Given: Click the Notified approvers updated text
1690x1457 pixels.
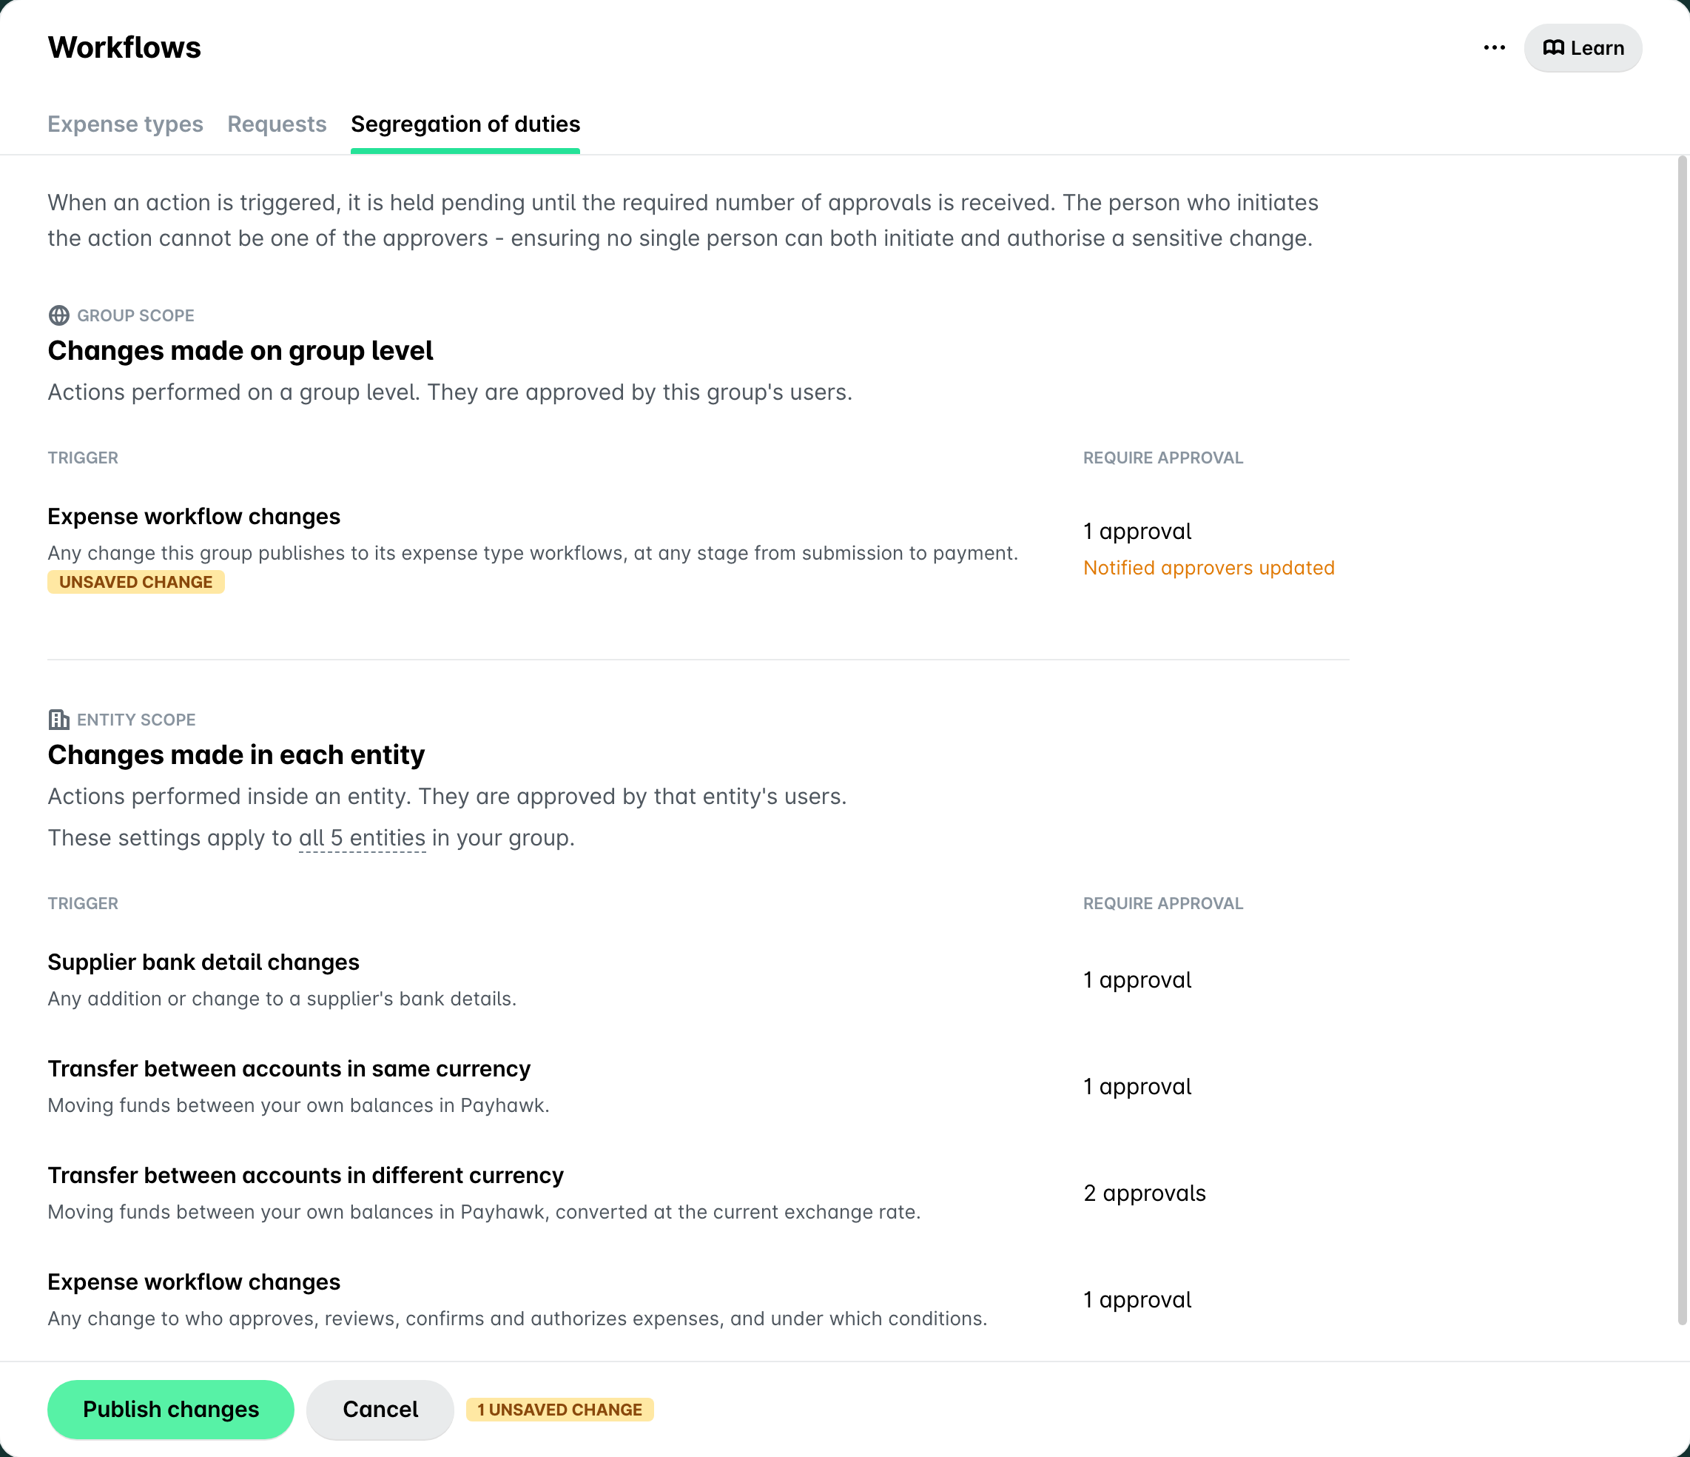Looking at the screenshot, I should (1209, 568).
